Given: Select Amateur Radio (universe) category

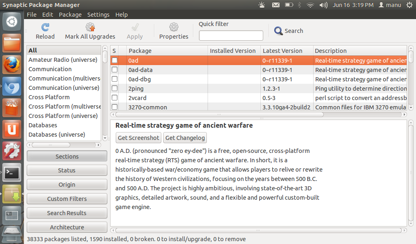Looking at the screenshot, I should [x=64, y=60].
